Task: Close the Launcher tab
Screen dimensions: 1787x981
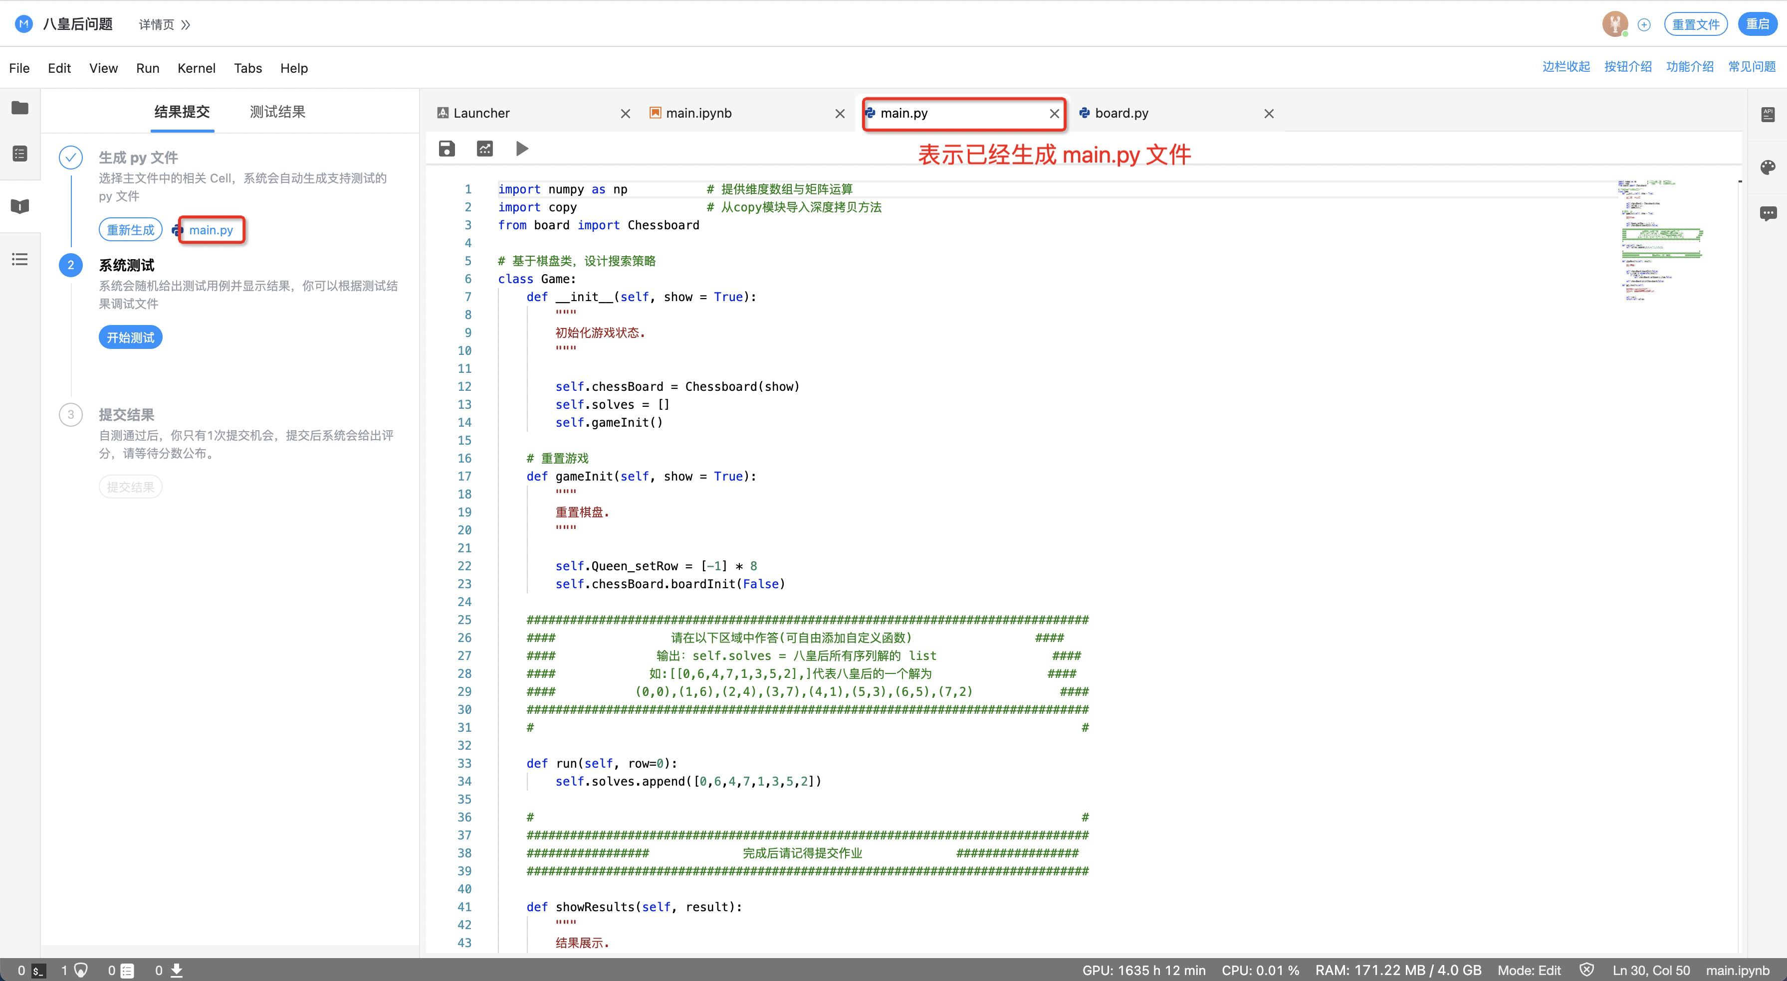Action: click(625, 114)
